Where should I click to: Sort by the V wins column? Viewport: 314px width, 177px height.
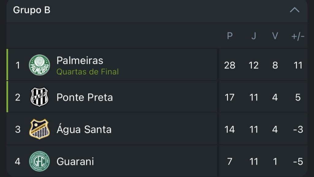pyautogui.click(x=275, y=36)
